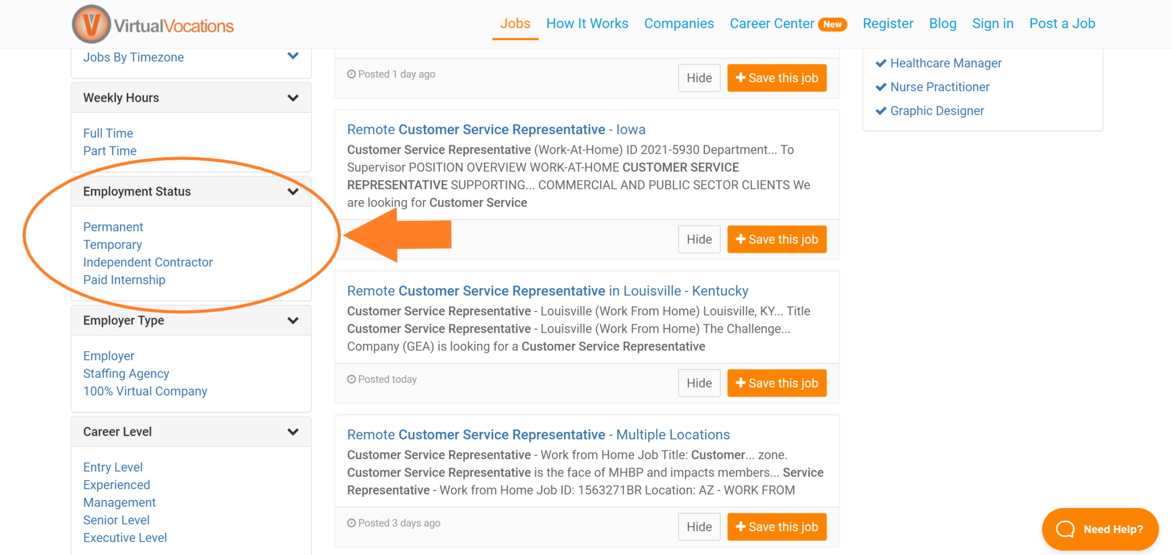Select the Paid Internship filter

[124, 280]
